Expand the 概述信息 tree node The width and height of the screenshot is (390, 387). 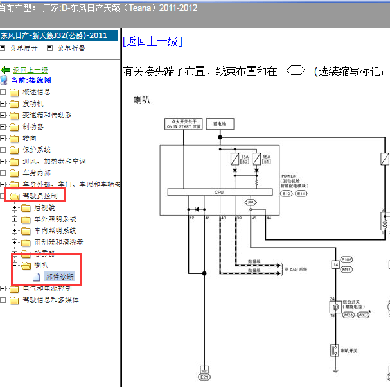[x=3, y=92]
